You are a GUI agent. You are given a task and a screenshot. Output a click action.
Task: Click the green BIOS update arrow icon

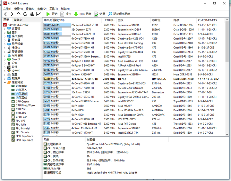click(76, 14)
